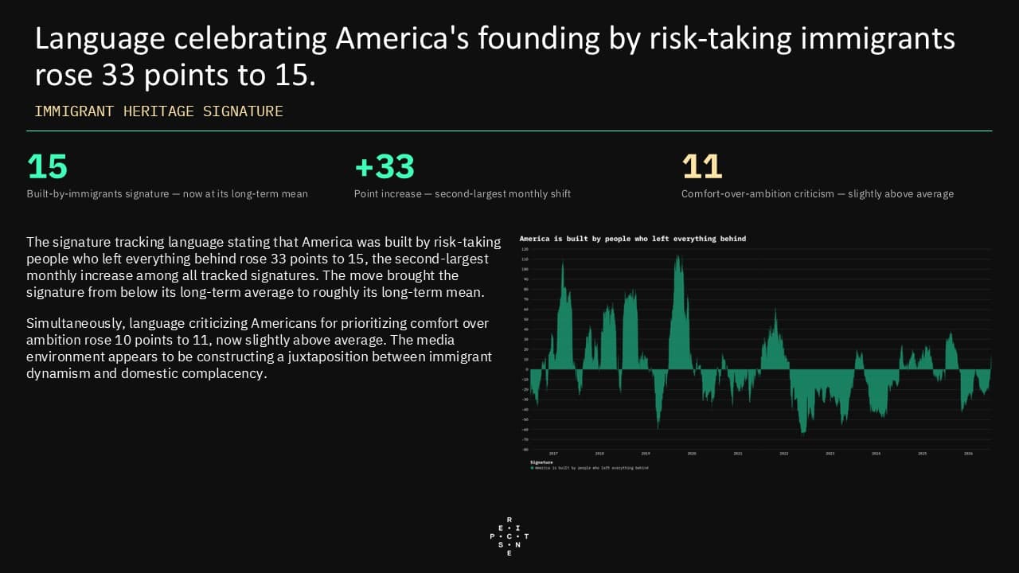The image size is (1019, 573).
Task: Click the green legend dot under Signature
Action: pos(532,468)
